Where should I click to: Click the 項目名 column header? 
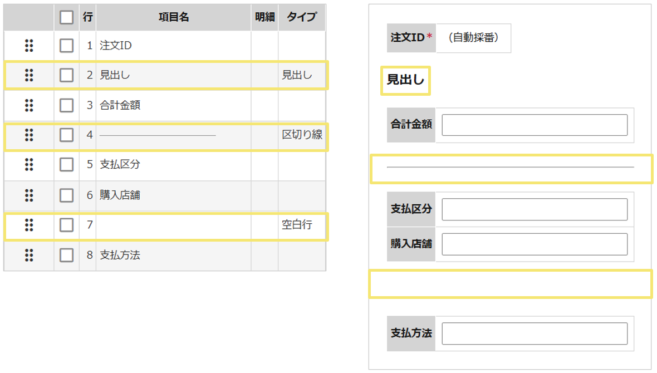pyautogui.click(x=174, y=17)
